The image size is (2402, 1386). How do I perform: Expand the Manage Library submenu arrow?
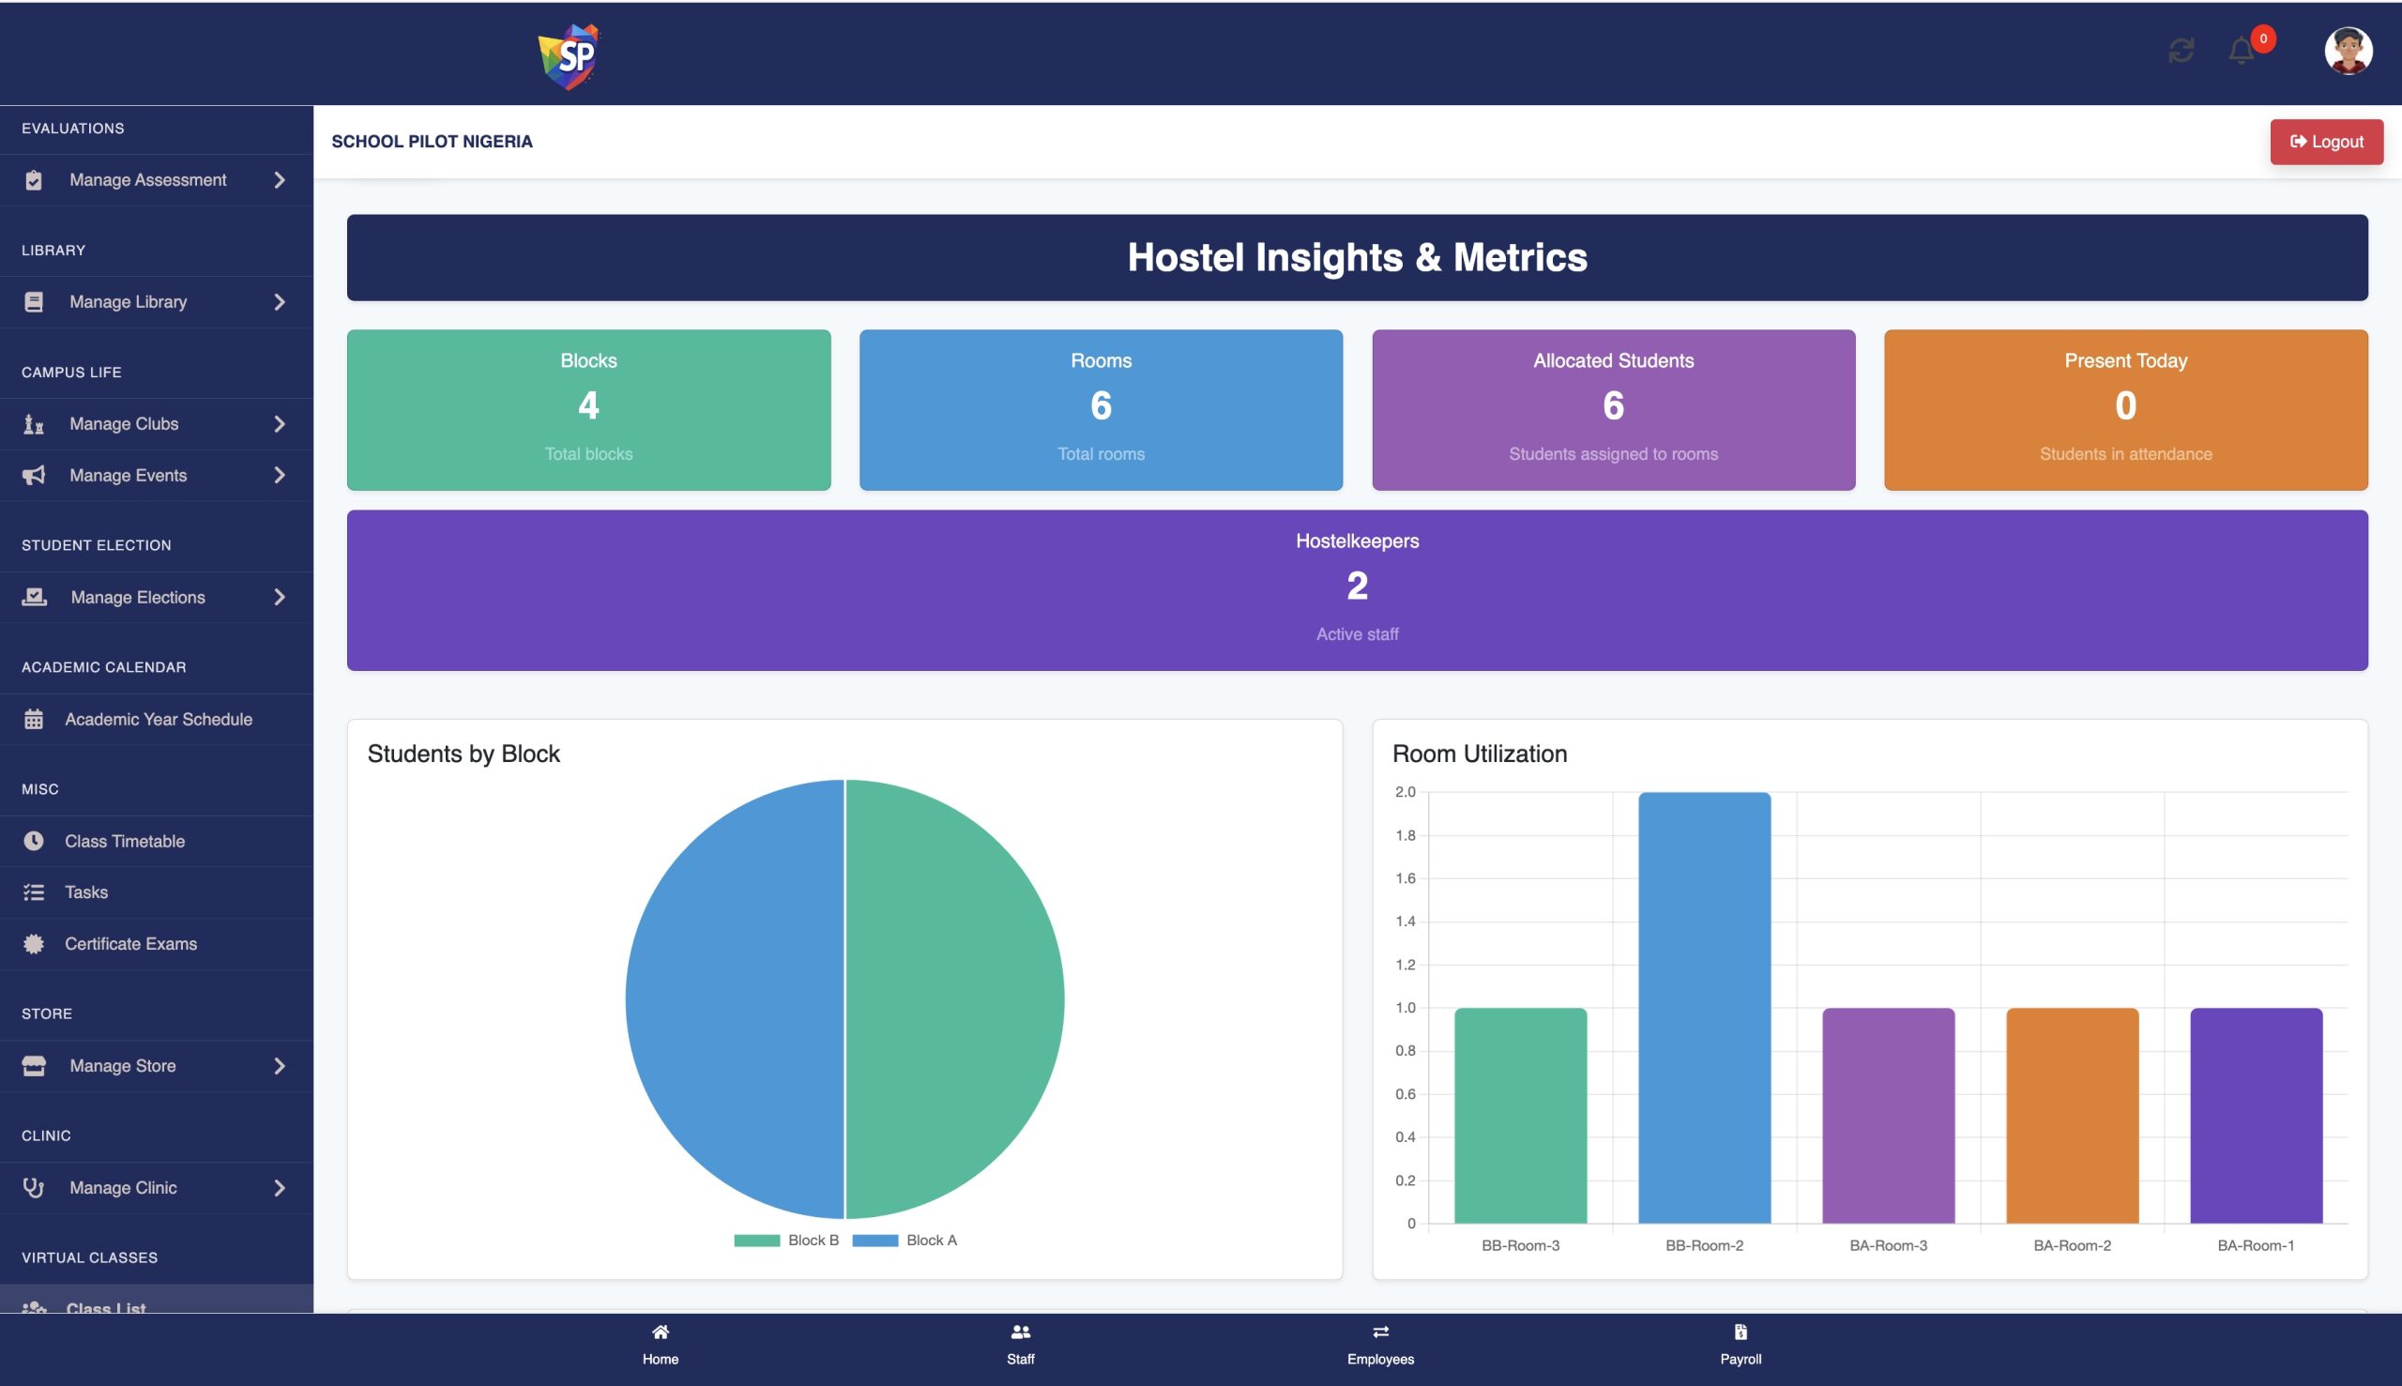click(x=279, y=302)
